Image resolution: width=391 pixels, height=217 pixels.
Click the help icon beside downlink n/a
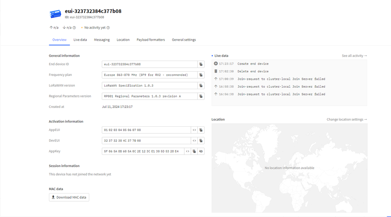[x=74, y=28]
